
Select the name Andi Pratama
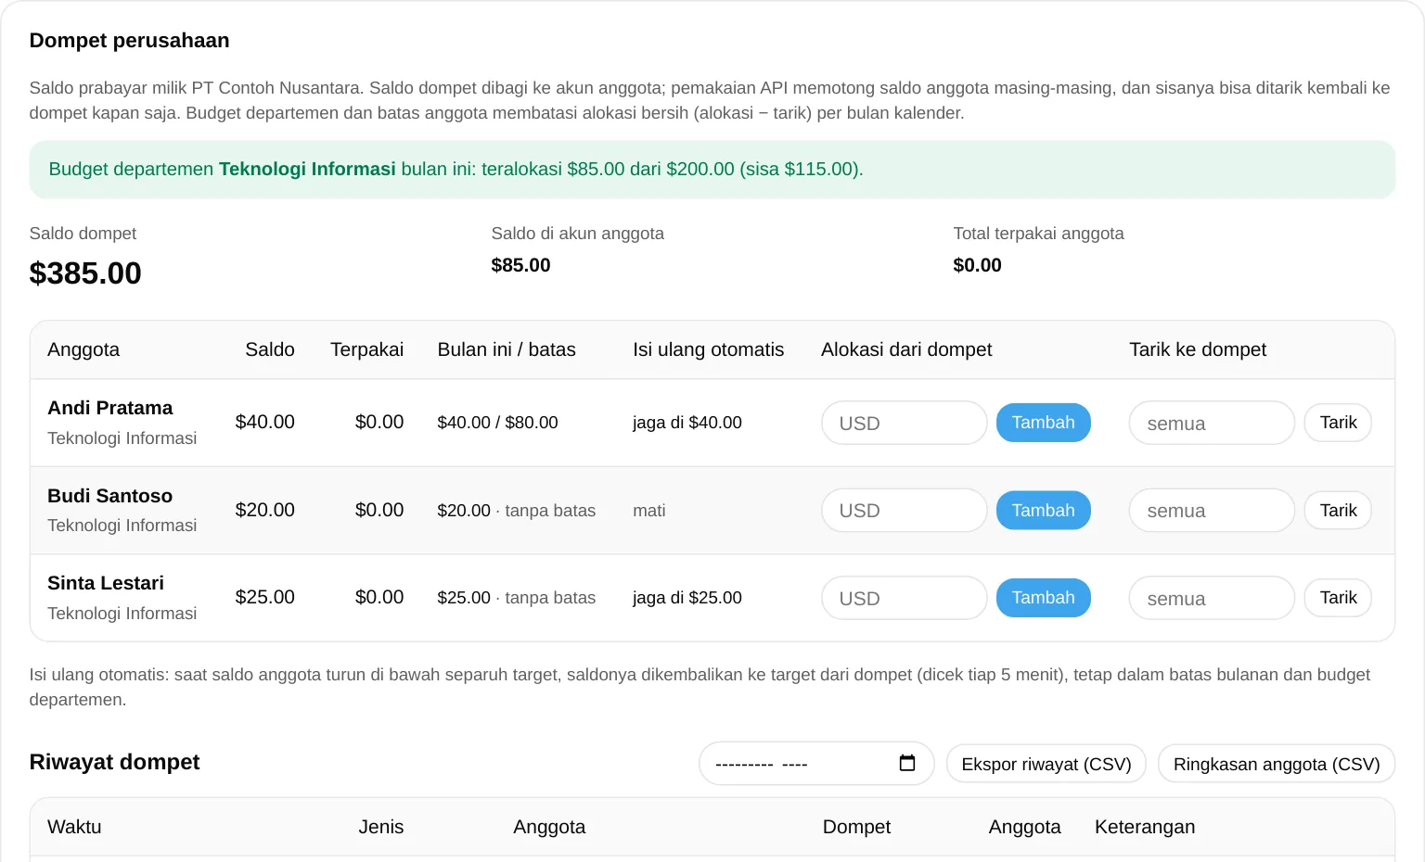pyautogui.click(x=110, y=408)
